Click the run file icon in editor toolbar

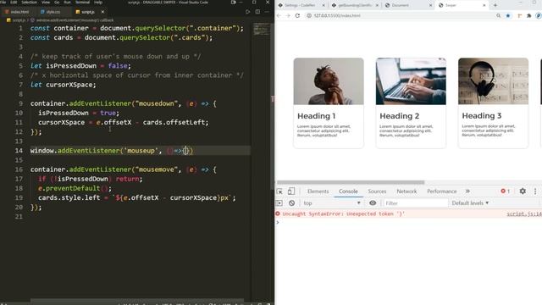247,12
